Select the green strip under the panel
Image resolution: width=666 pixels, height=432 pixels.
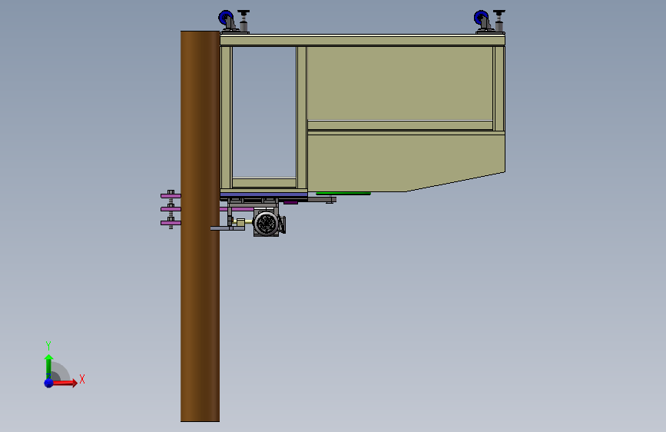(343, 194)
